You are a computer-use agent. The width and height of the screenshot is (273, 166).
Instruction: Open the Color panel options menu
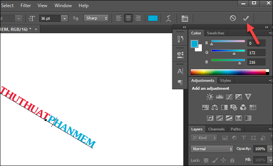[x=270, y=33]
